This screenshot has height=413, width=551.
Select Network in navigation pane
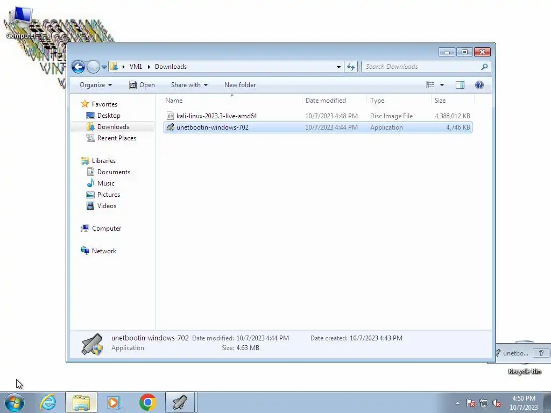tap(104, 251)
